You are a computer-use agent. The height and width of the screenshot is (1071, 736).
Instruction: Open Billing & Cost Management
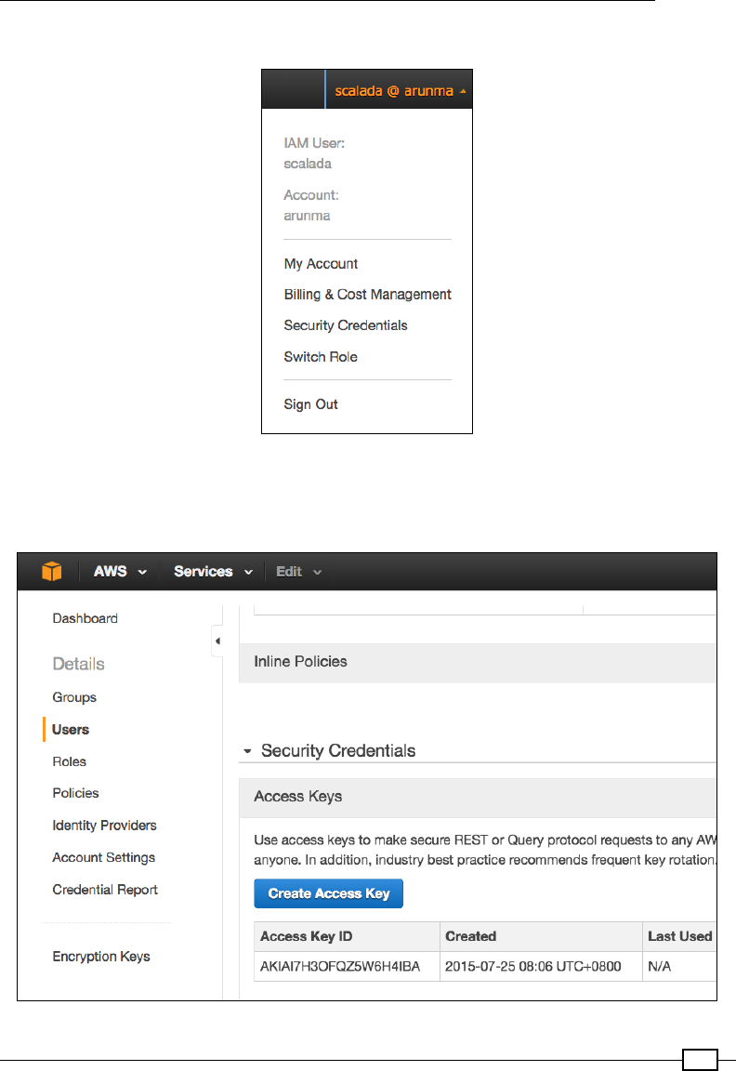point(367,295)
